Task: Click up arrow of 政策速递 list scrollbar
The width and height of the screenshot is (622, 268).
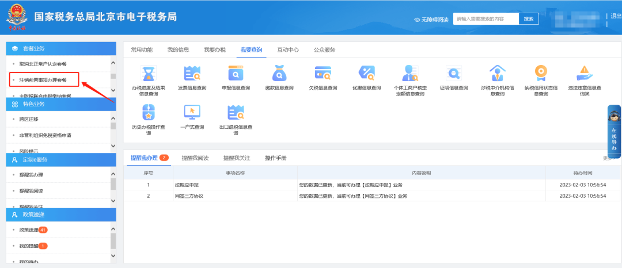Action: pos(113,229)
